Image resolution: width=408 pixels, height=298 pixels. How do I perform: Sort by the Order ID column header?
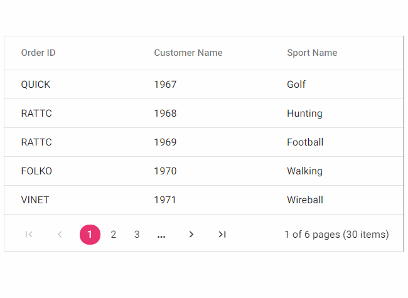(x=38, y=53)
